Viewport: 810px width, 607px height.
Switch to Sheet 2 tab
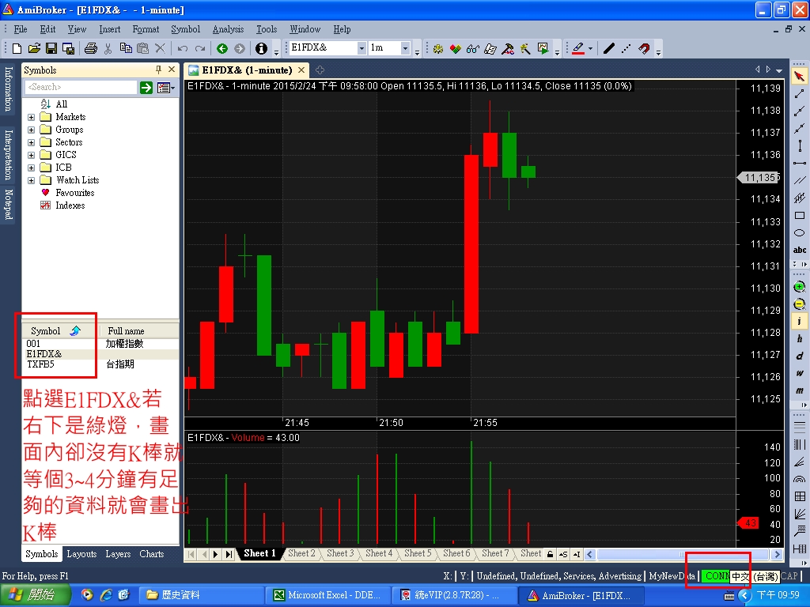(x=301, y=553)
